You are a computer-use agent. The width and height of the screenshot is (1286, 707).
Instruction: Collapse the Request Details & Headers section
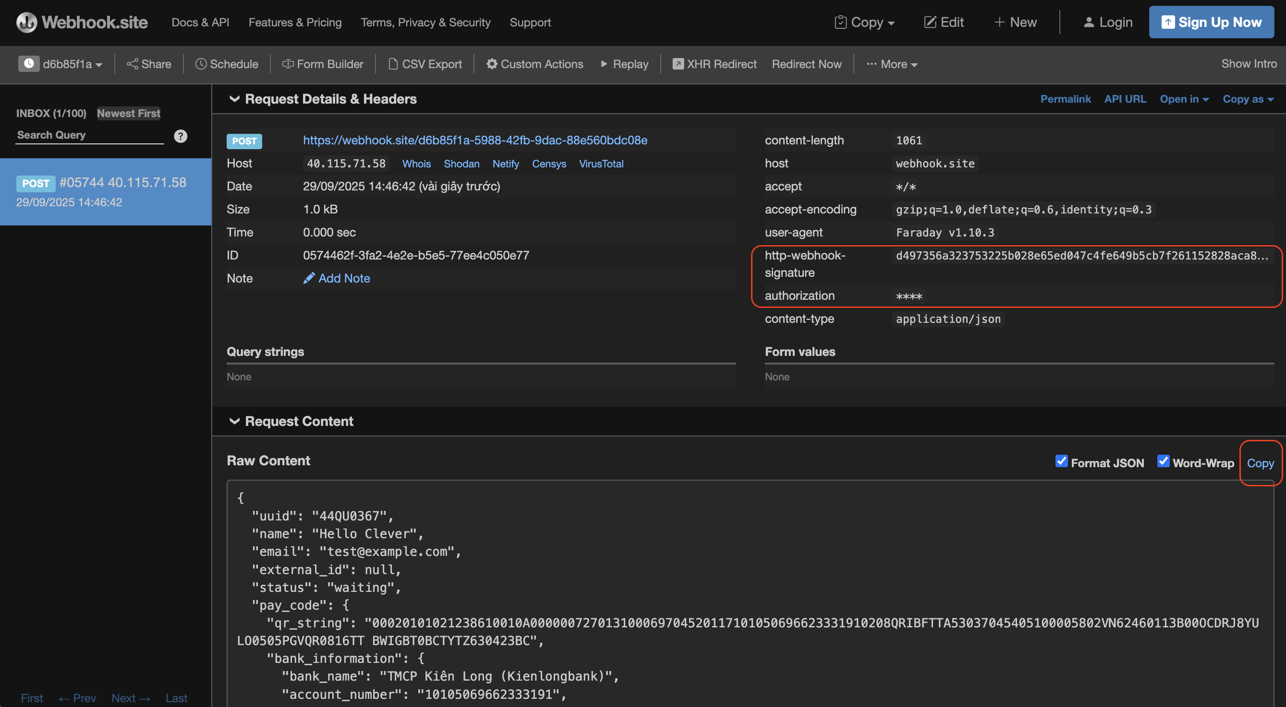point(235,99)
